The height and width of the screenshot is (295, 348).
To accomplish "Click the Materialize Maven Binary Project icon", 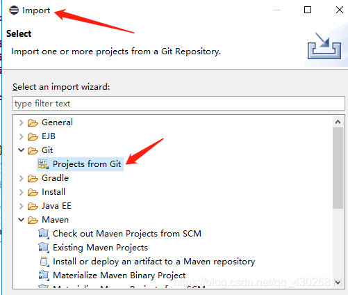I will (x=44, y=276).
